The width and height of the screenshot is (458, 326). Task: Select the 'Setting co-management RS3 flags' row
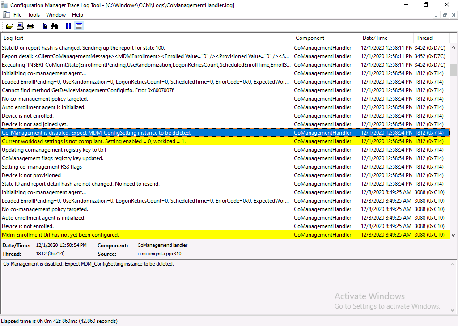click(x=225, y=167)
